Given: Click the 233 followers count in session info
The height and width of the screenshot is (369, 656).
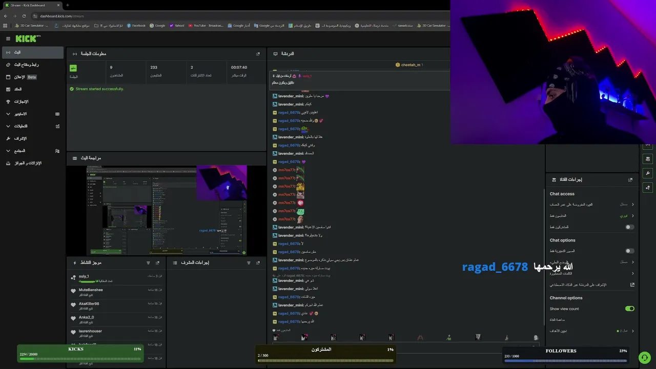Looking at the screenshot, I should (154, 67).
